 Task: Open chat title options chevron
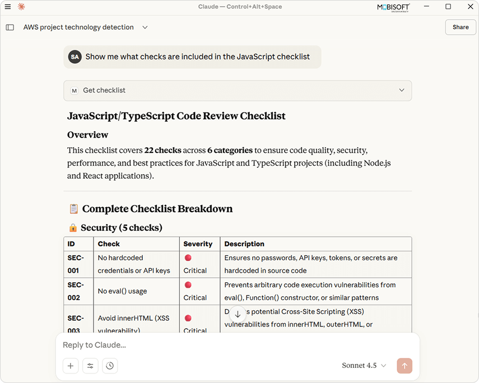click(145, 27)
